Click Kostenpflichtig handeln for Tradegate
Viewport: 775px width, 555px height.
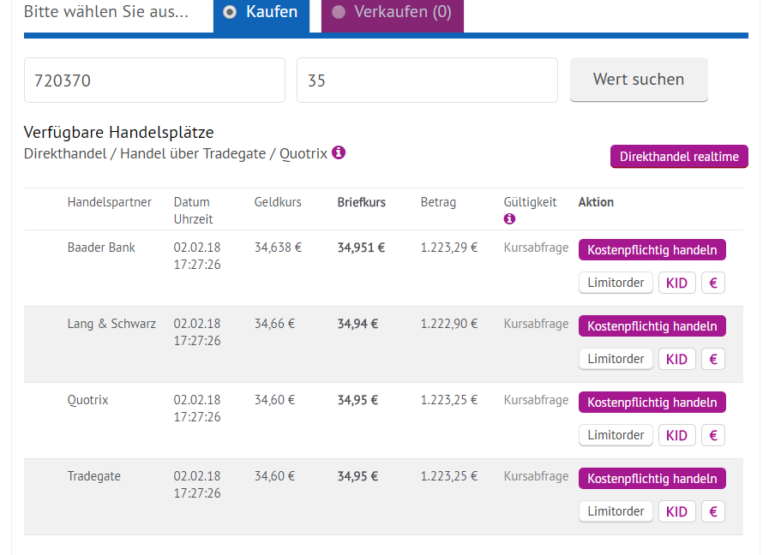[x=652, y=478]
